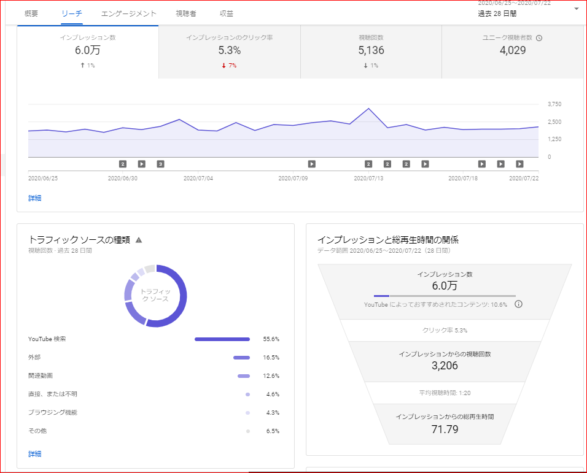Click the 6.5% value for その他
This screenshot has width=587, height=473.
click(x=273, y=431)
